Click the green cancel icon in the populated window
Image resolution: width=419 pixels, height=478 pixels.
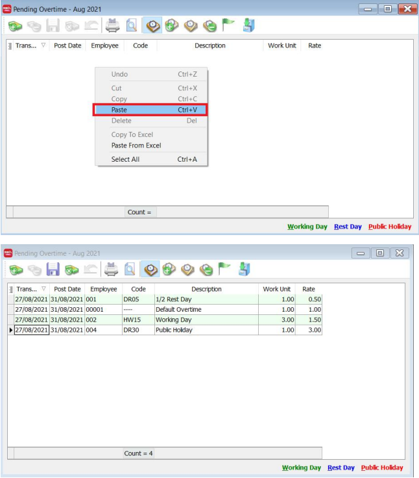(x=71, y=269)
